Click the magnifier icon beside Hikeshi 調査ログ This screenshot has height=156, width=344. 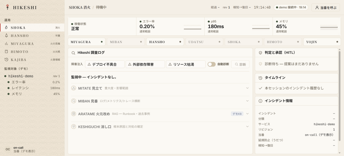tap(74, 52)
